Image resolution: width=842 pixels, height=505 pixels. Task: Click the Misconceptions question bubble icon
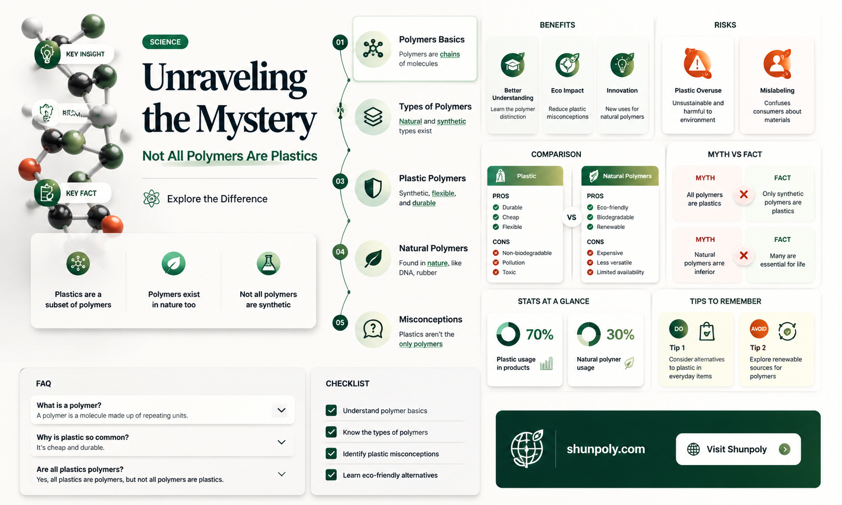pos(373,329)
